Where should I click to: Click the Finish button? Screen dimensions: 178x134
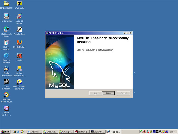click(108, 93)
